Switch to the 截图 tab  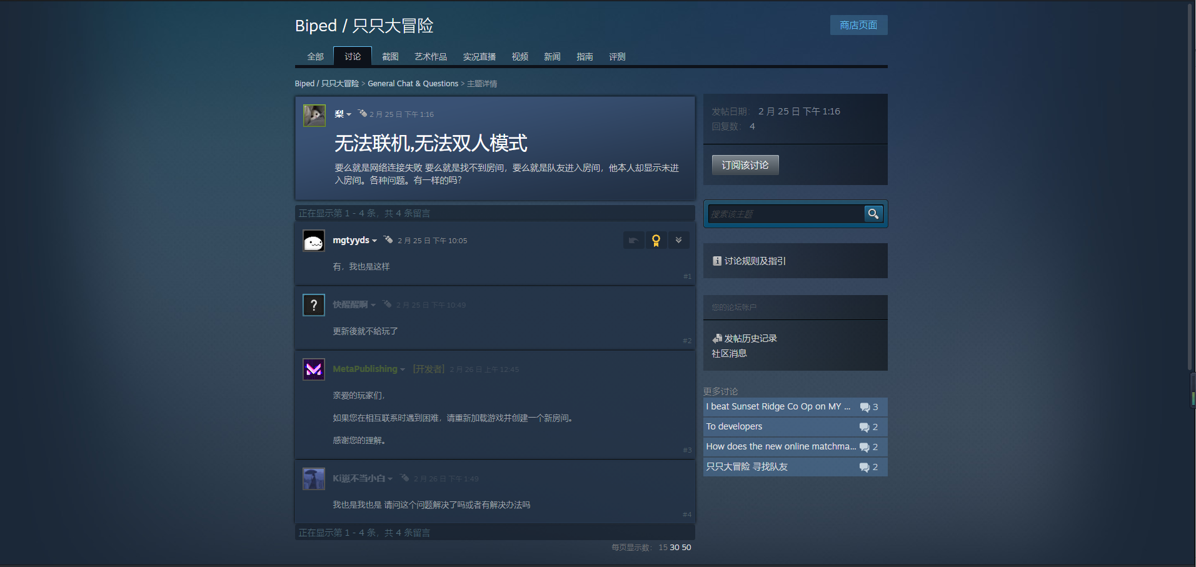point(390,56)
